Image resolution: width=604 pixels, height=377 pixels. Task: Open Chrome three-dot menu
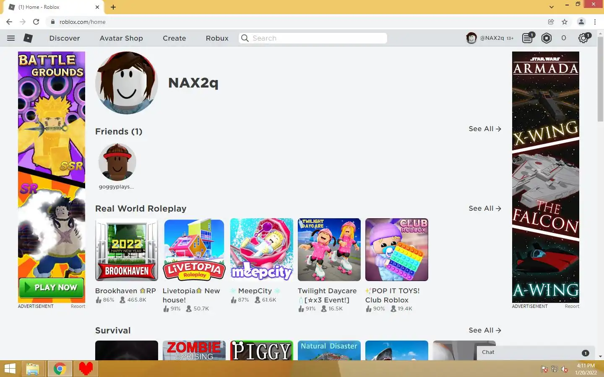[595, 22]
